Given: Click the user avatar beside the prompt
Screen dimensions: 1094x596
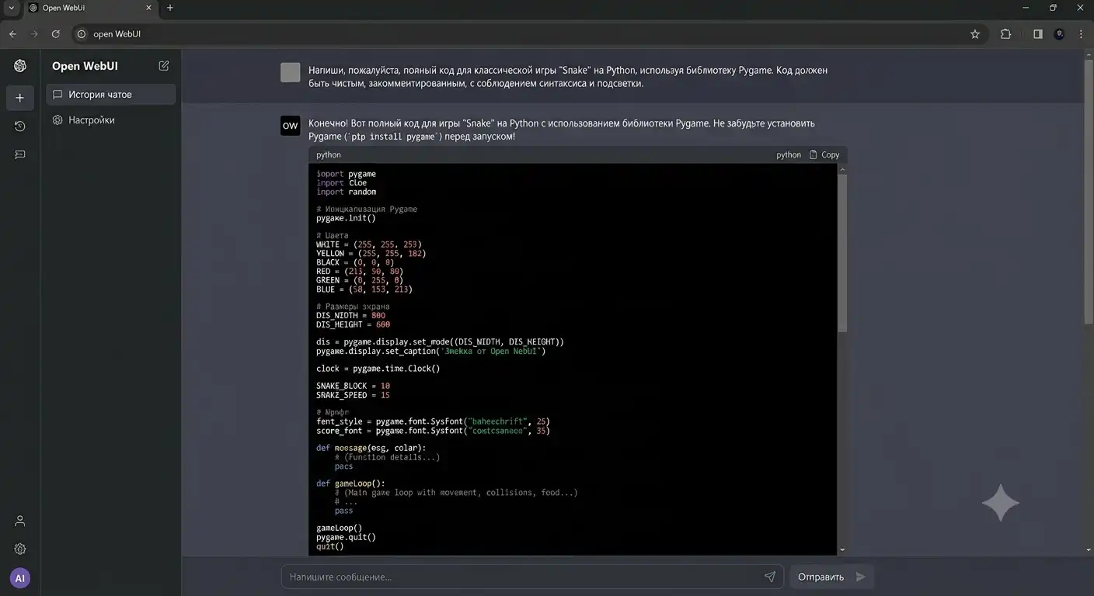Looking at the screenshot, I should point(290,72).
